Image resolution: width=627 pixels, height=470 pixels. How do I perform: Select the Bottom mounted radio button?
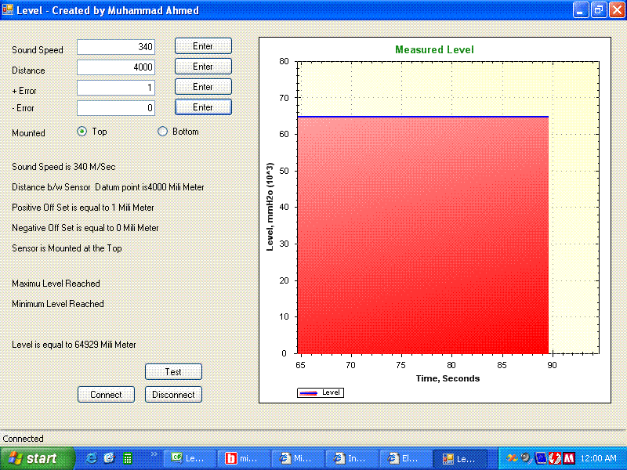(162, 132)
